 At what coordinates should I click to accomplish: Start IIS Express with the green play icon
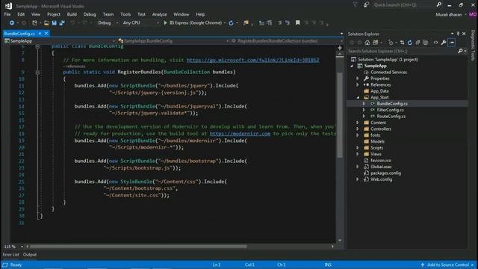(x=165, y=23)
